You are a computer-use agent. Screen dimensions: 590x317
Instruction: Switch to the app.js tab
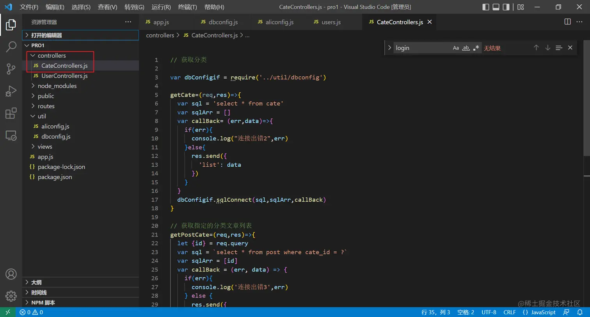click(167, 22)
